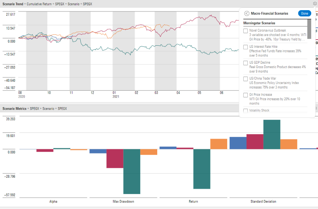
Task: Select the US/China Trade War checkbox
Action: [245, 79]
